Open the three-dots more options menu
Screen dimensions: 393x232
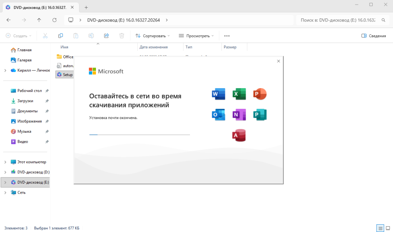pyautogui.click(x=227, y=36)
